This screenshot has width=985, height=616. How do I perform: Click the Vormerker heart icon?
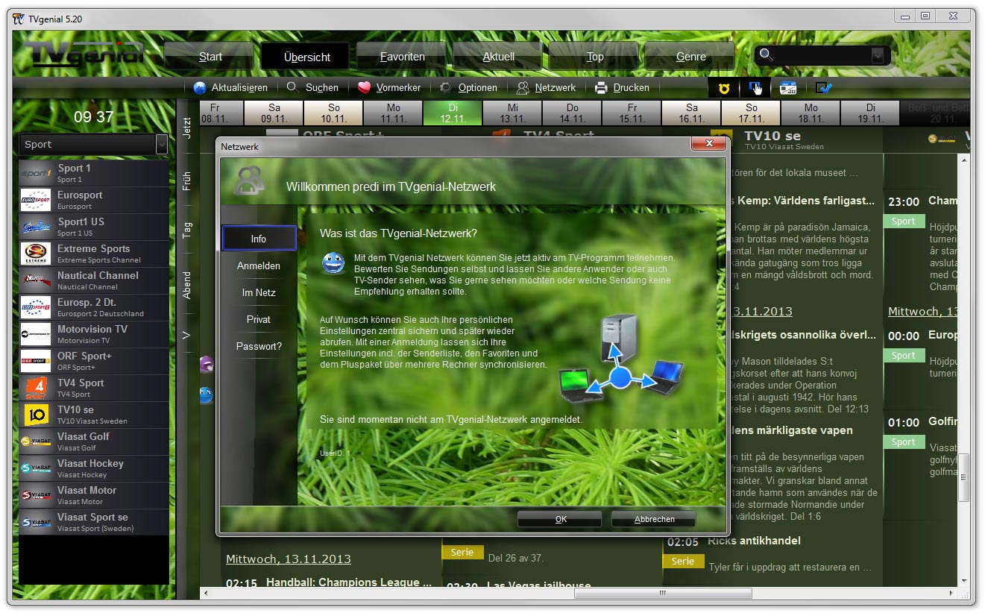click(x=364, y=87)
